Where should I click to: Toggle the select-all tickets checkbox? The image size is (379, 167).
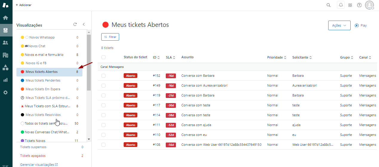[104, 57]
